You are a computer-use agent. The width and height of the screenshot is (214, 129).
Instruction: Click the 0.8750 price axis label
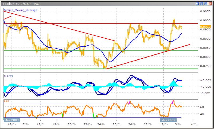click(x=206, y=66)
